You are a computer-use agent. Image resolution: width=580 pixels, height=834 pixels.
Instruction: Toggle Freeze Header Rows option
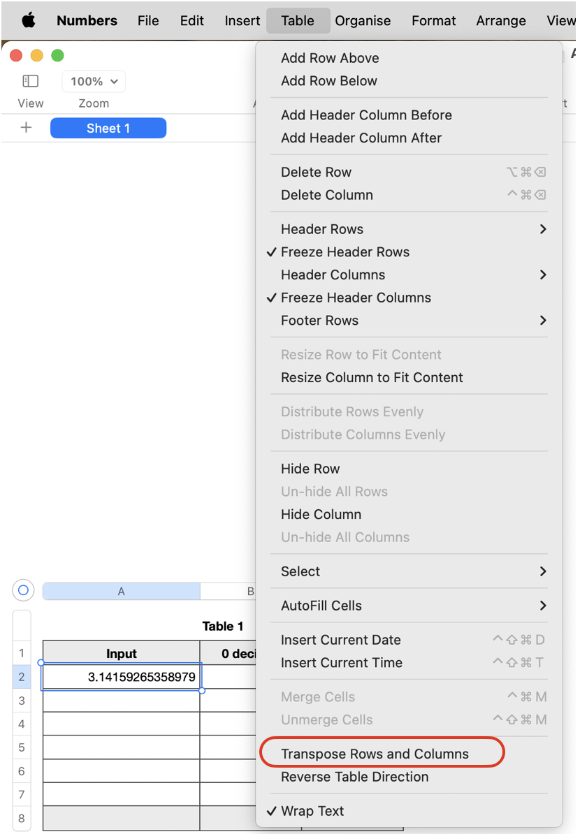[345, 252]
